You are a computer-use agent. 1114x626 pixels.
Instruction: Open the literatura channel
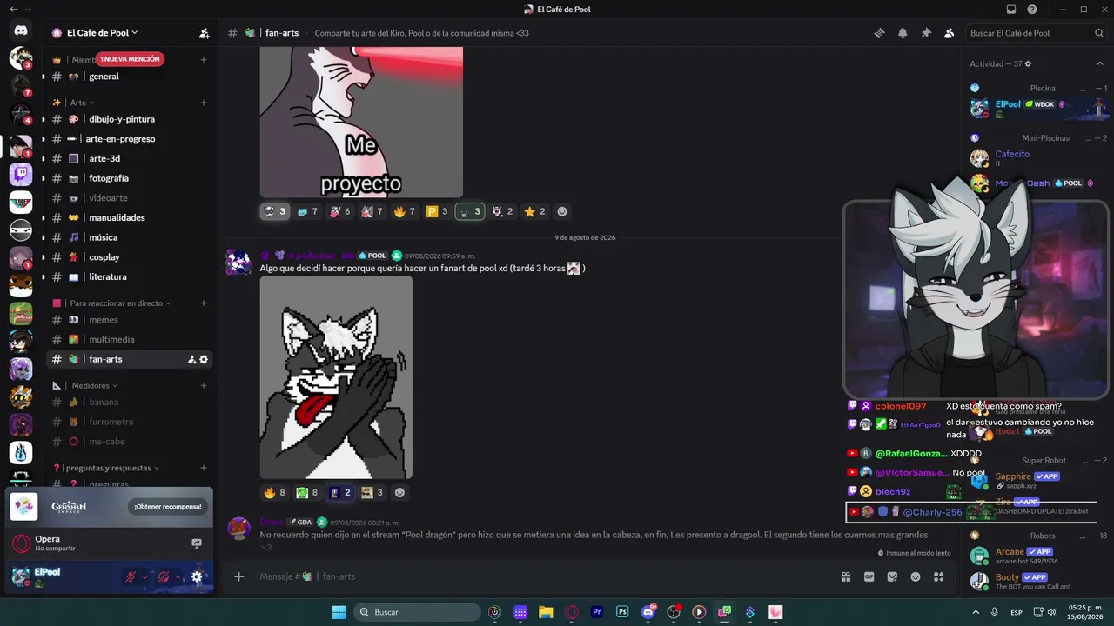pyautogui.click(x=130, y=276)
